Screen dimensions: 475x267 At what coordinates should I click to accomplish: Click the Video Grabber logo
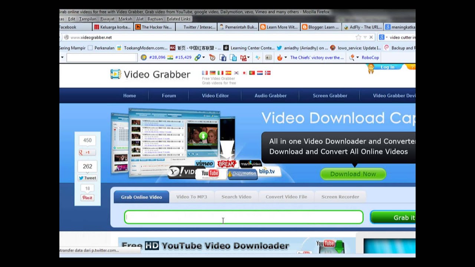coord(150,74)
